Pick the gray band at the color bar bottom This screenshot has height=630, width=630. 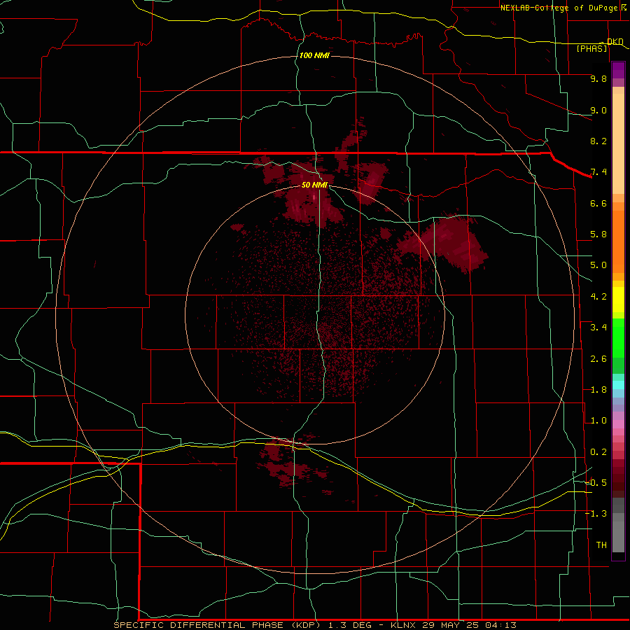pyautogui.click(x=618, y=534)
